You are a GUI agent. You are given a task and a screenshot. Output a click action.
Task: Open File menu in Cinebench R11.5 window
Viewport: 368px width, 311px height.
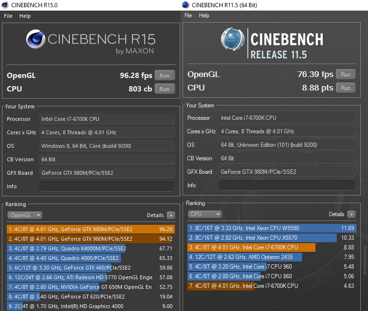coord(188,15)
